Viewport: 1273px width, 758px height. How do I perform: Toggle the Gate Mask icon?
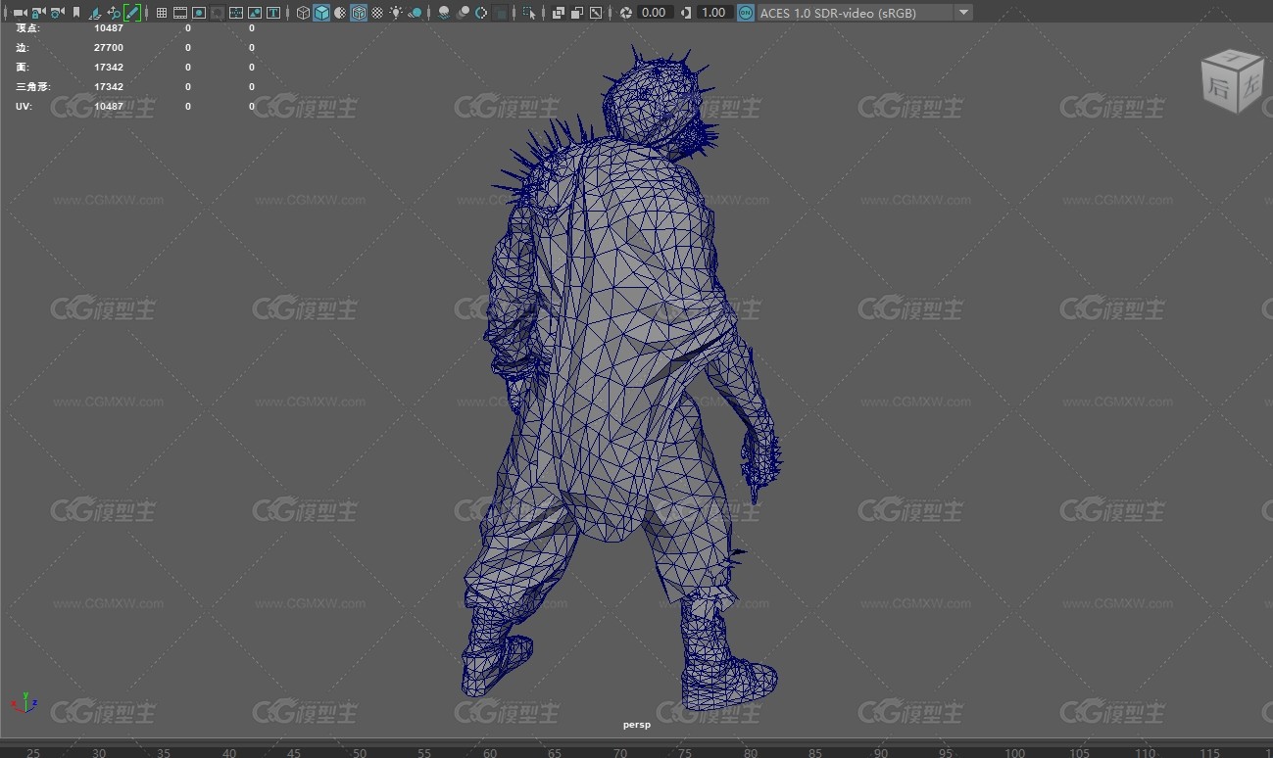(x=218, y=13)
